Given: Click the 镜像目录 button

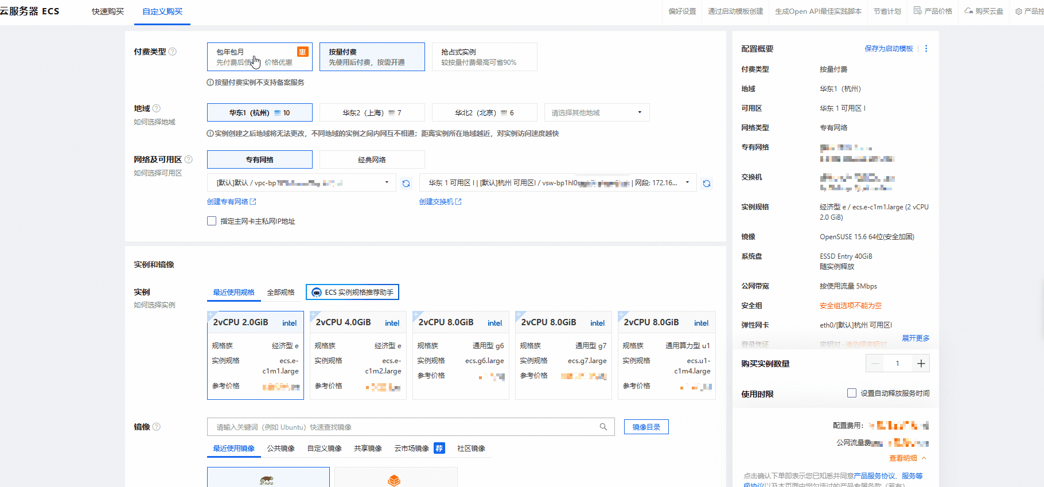Looking at the screenshot, I should tap(646, 427).
